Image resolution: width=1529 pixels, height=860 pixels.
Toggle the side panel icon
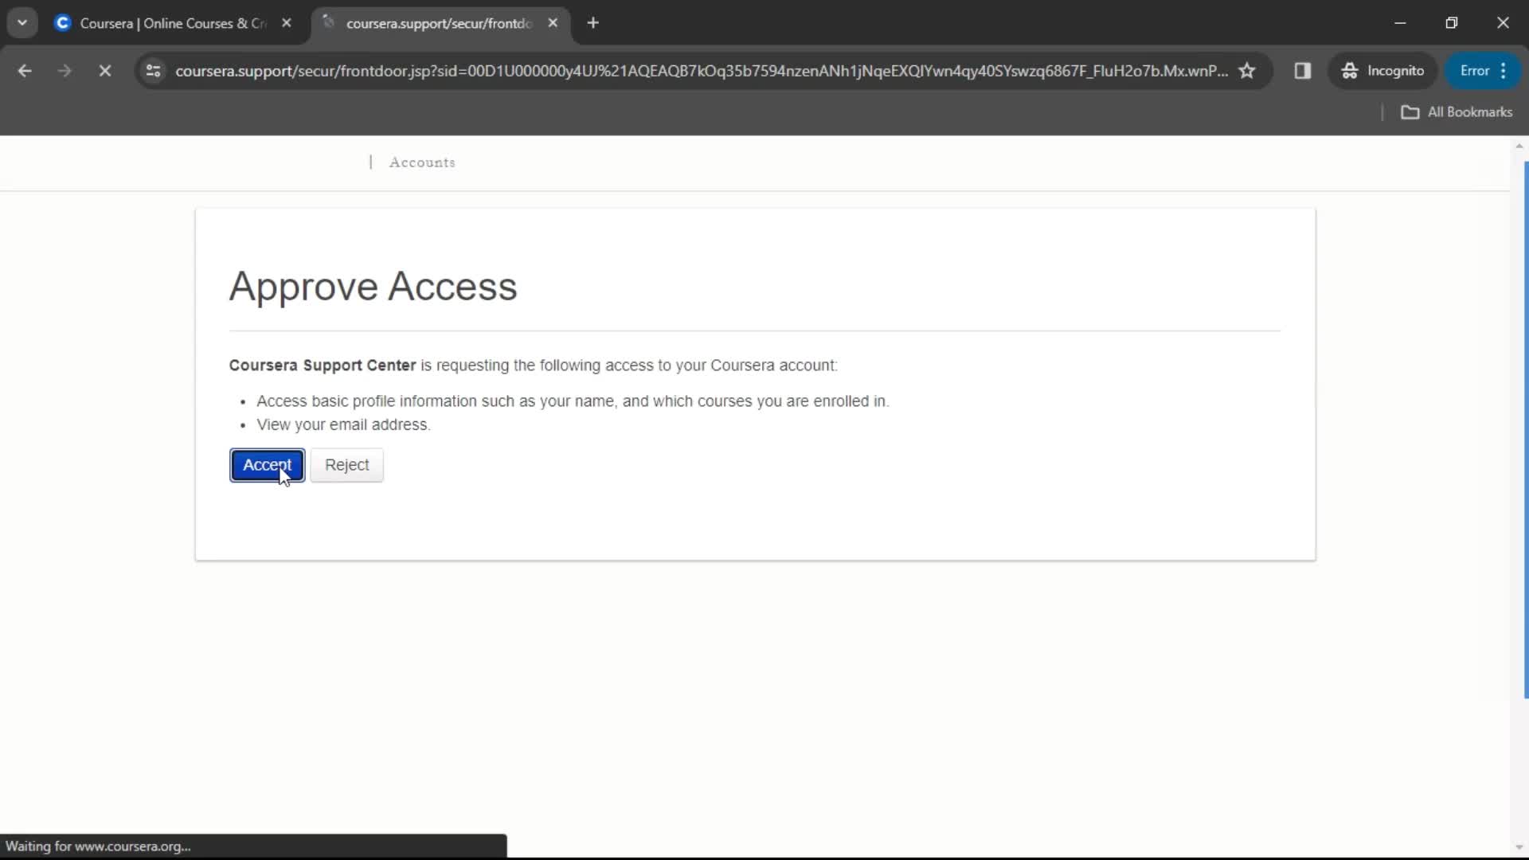pos(1302,71)
